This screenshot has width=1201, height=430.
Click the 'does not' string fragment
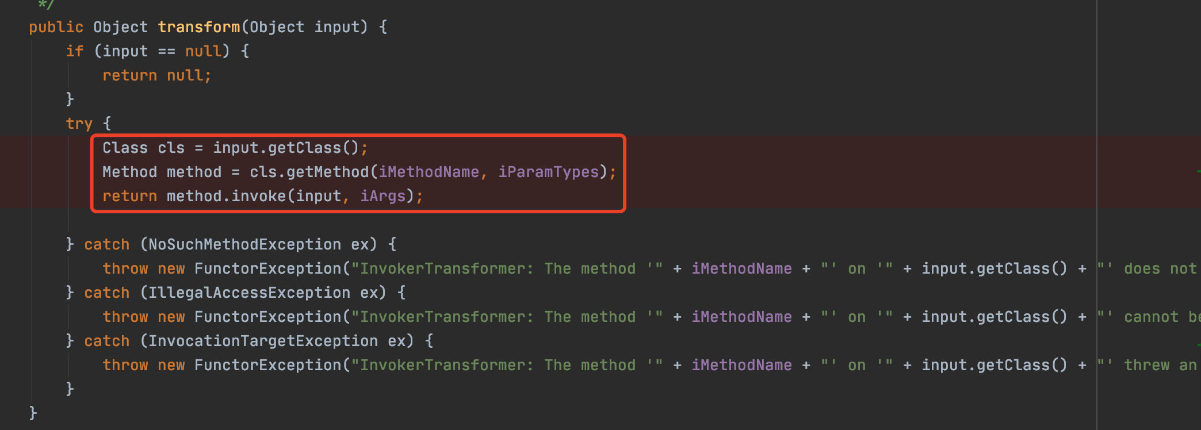(1160, 268)
